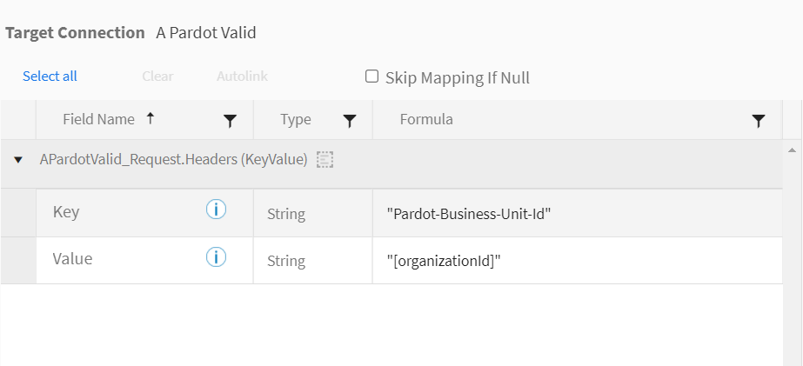The image size is (803, 366).
Task: Click dashed icon beside Headers (KeyValue) group
Action: (325, 160)
